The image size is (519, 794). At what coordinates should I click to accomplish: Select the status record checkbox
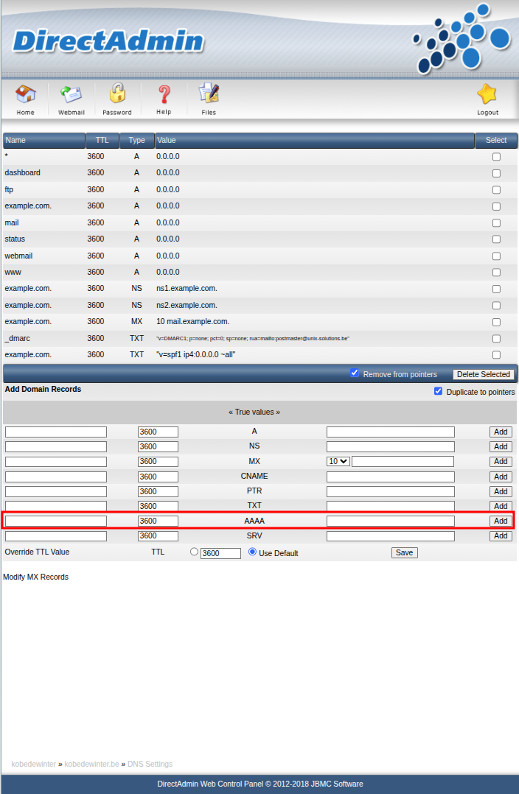click(496, 239)
